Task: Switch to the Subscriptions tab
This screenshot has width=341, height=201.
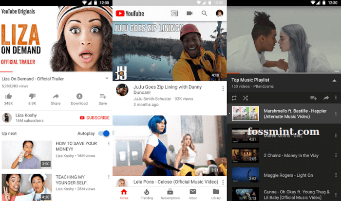Action: [170, 194]
